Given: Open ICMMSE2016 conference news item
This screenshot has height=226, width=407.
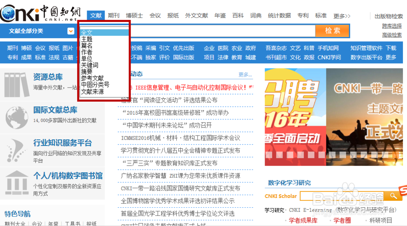Looking at the screenshot, I should (181, 138).
